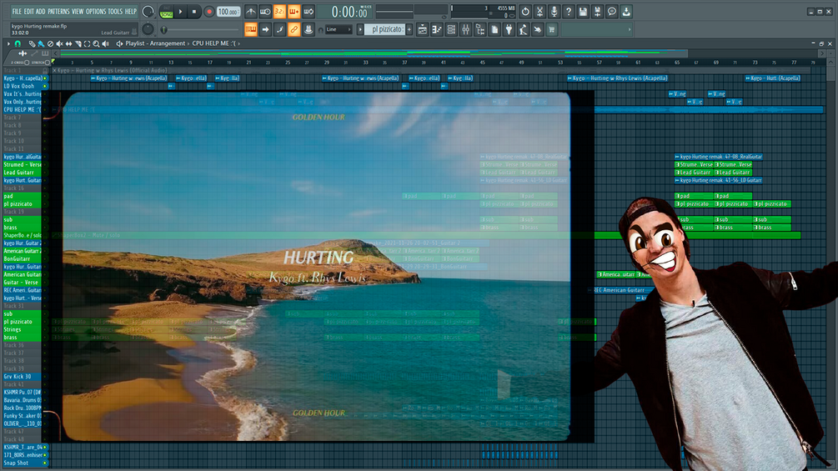Screen dimensions: 838x471
Task: Click the Stop transport button
Action: 194,11
